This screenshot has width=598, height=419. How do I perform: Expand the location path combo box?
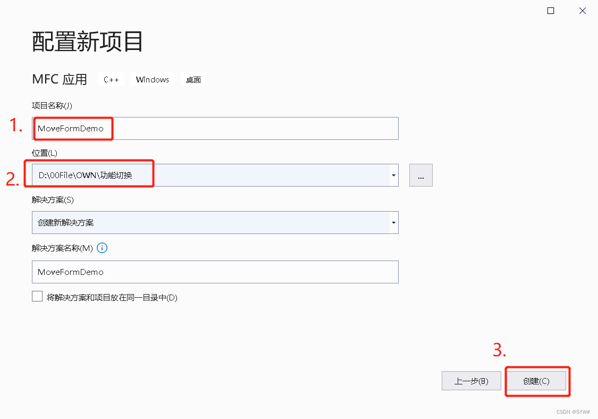pos(393,175)
